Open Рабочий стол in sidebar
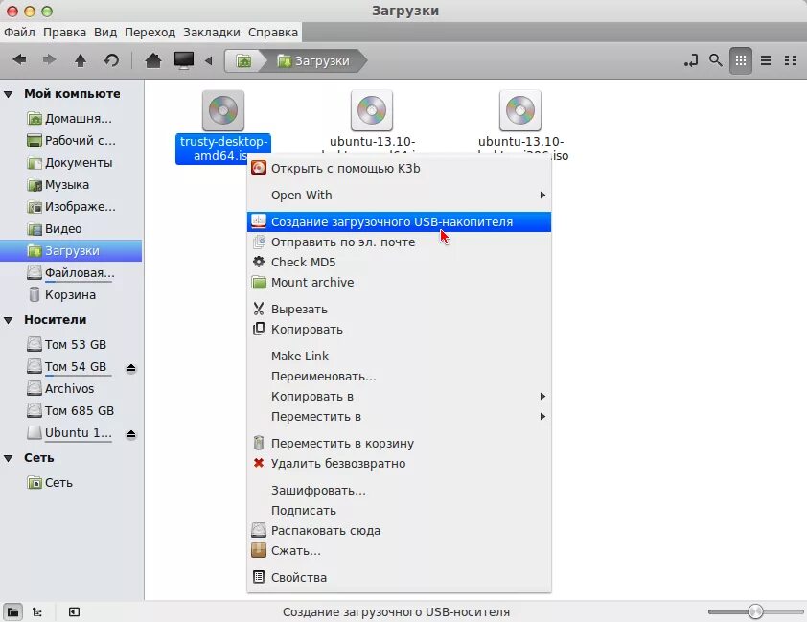Screen dimensions: 807x622 71,141
